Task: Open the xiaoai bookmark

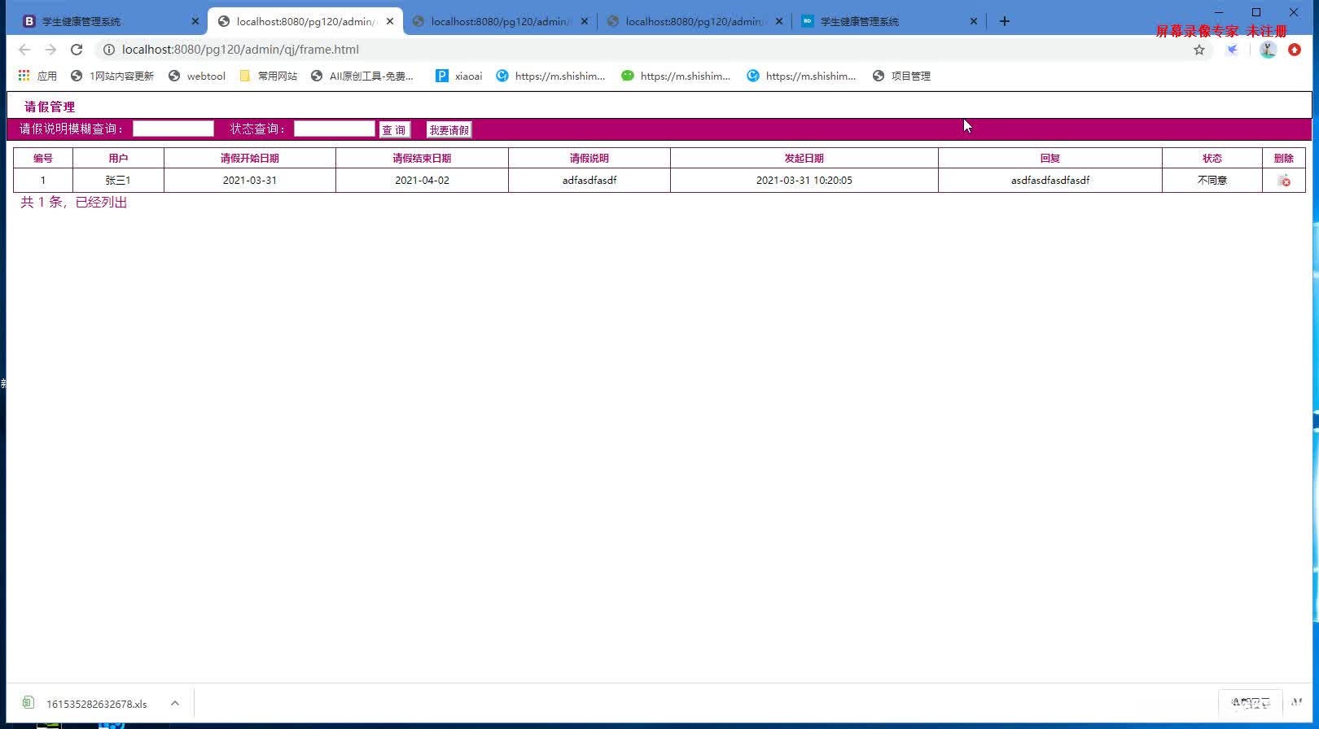Action: pos(459,76)
